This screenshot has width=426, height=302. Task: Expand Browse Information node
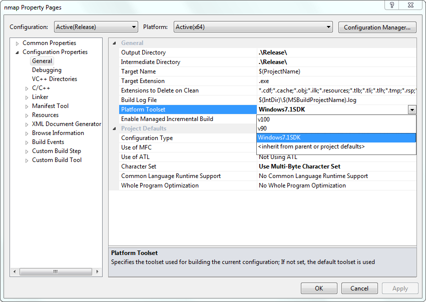[x=27, y=133]
